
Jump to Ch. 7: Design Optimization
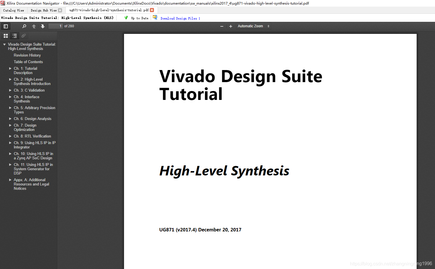(25, 127)
